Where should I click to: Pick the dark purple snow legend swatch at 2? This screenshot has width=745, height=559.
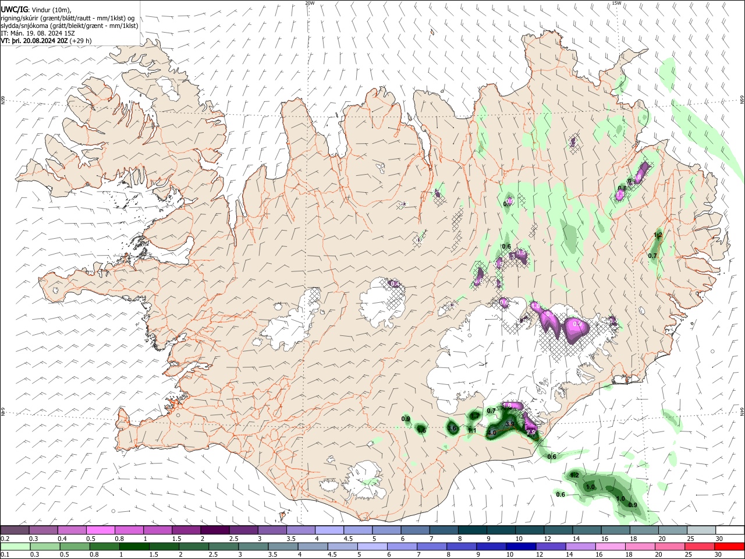tap(214, 530)
